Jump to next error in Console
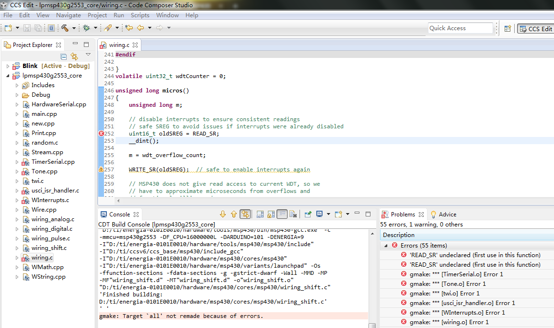This screenshot has height=328, width=554. 223,215
